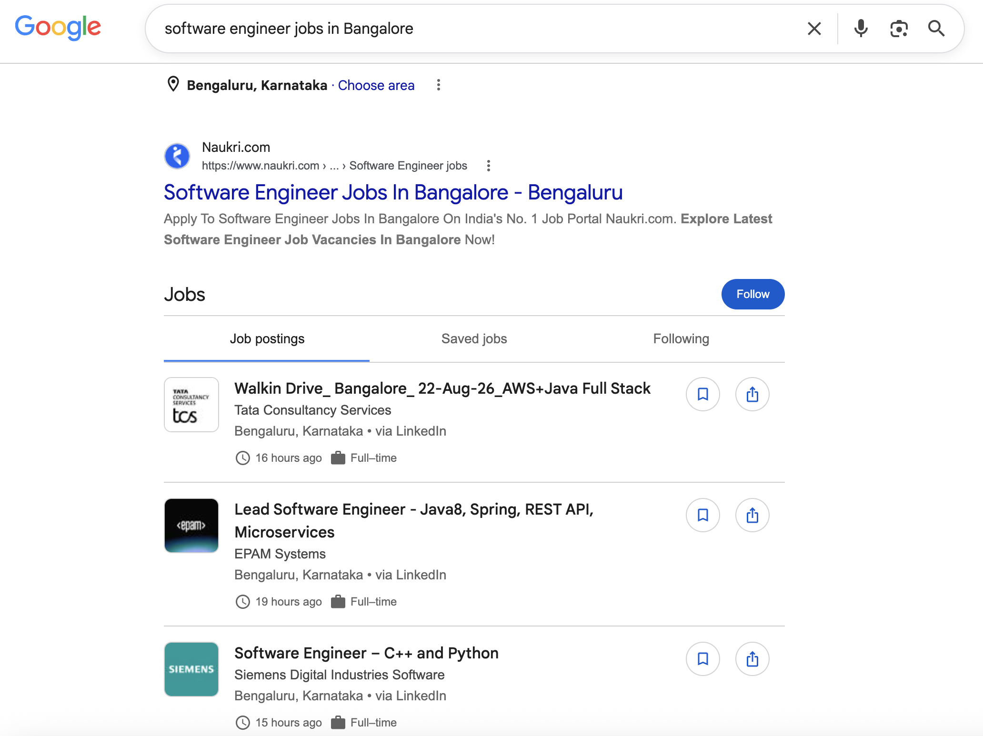The image size is (983, 736).
Task: Click the briefcase icon in the EPAM job row
Action: pos(338,602)
